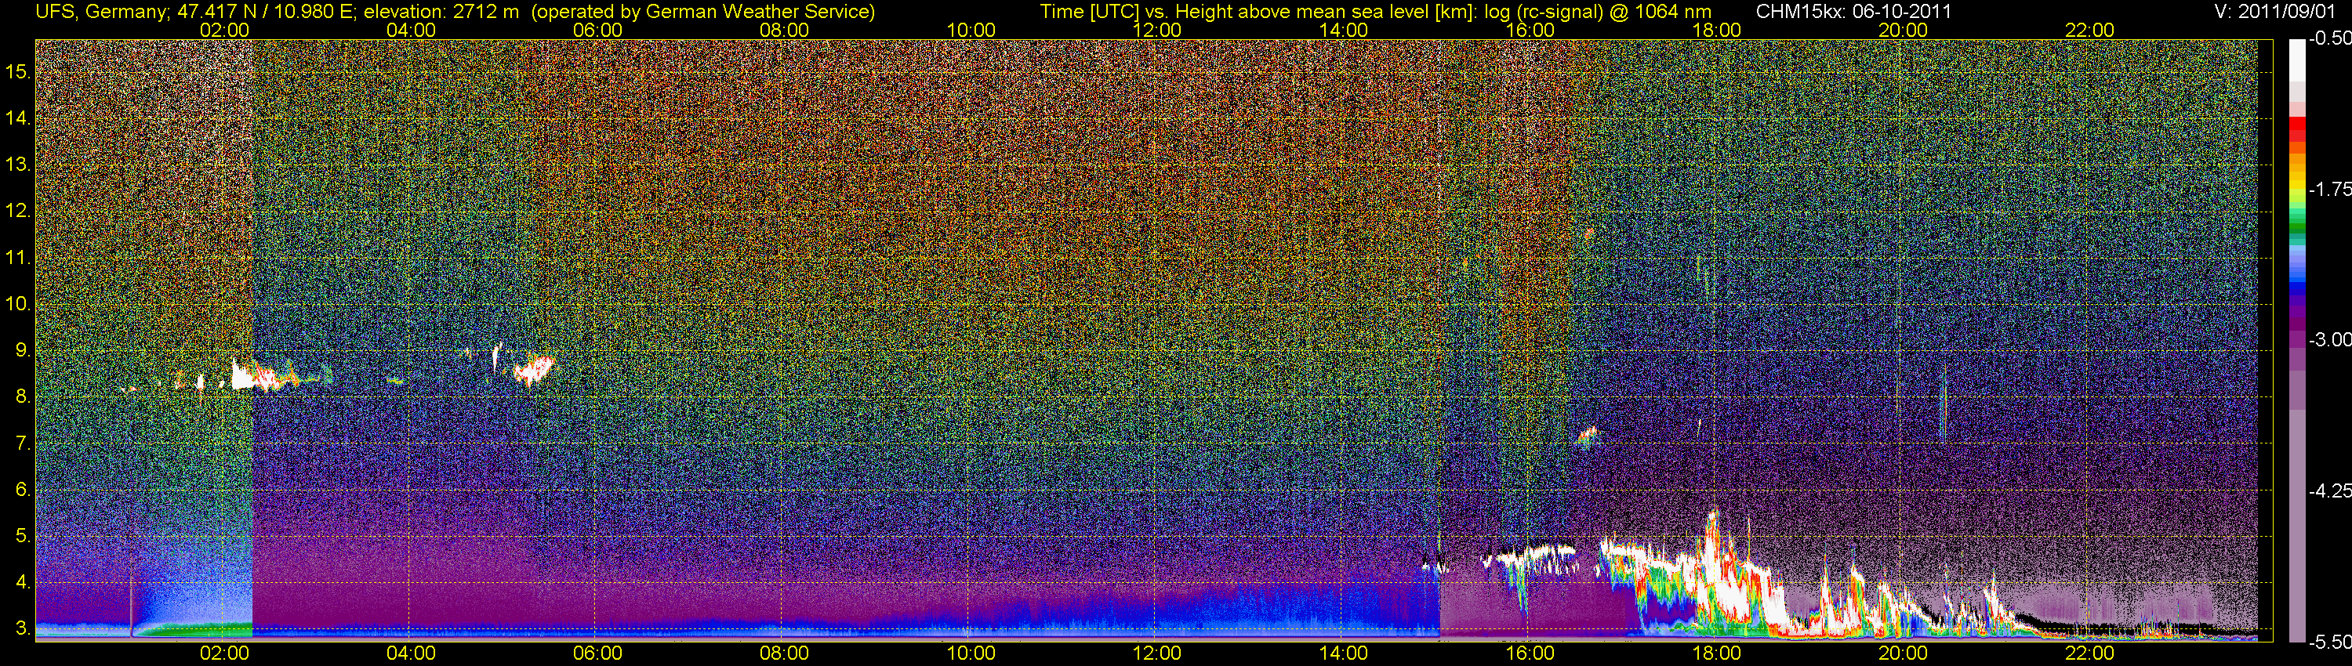
Task: Click the '6.' km height axis label
Action: pyautogui.click(x=23, y=490)
